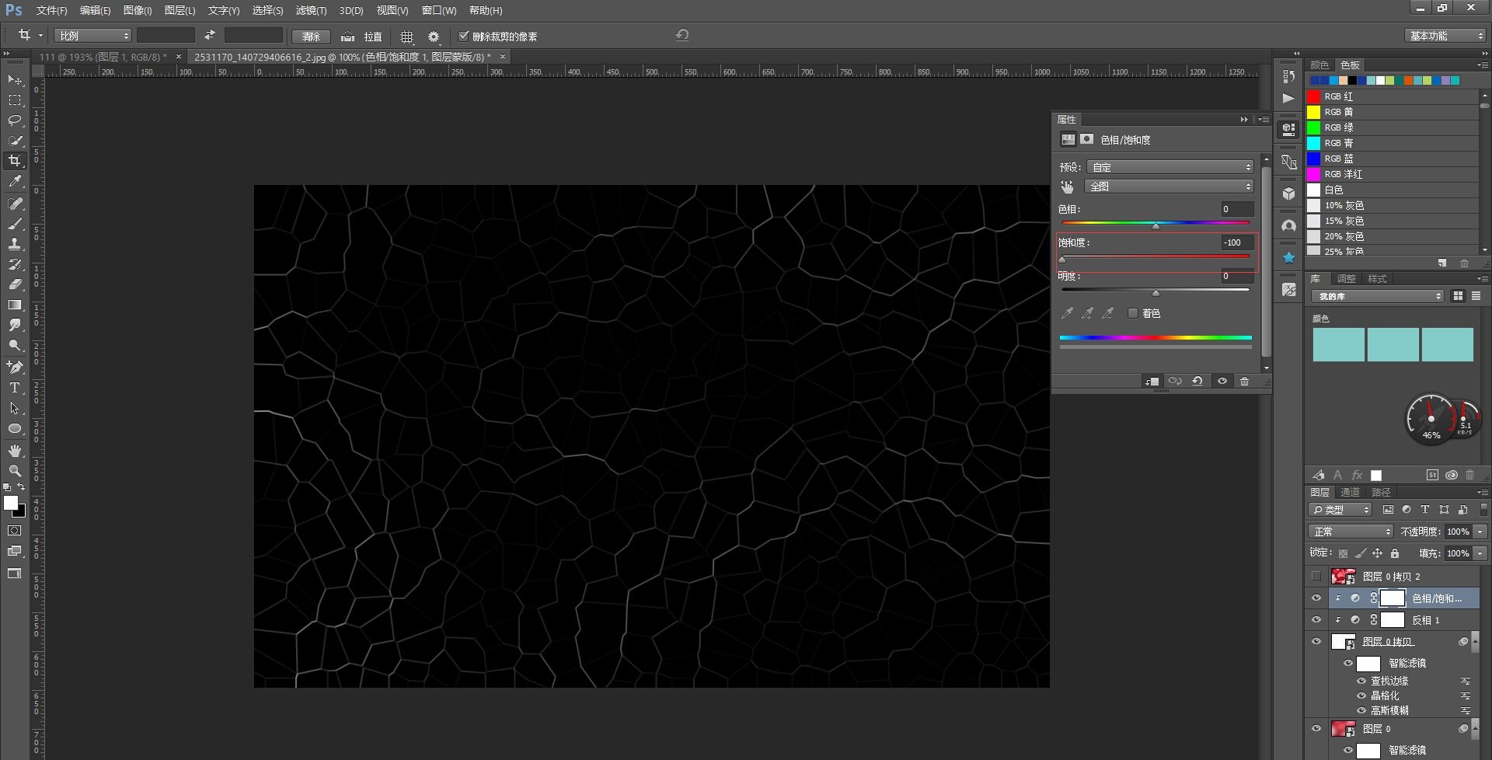Swap crop width and height values
1492x760 pixels.
210,35
